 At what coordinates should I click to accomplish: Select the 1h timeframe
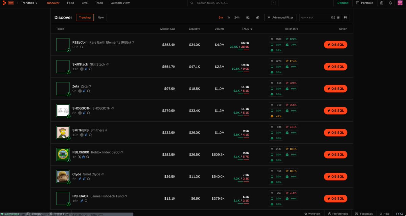tap(229, 18)
